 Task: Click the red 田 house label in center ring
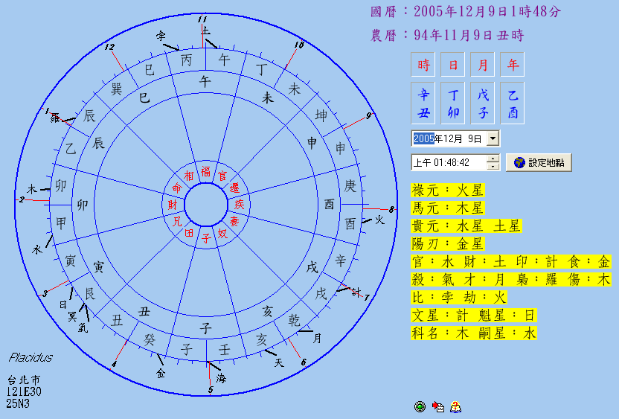click(189, 233)
